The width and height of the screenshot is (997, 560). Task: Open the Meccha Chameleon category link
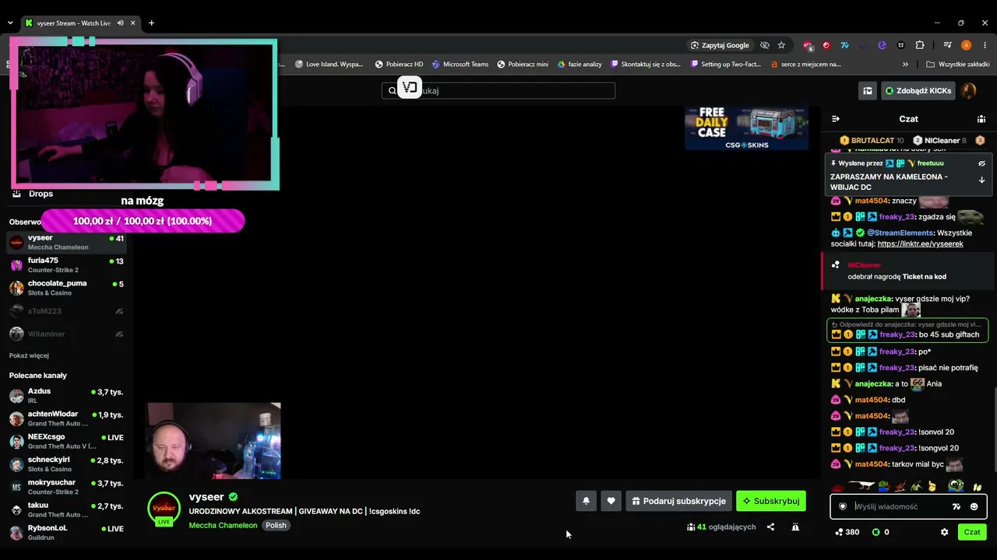[223, 525]
